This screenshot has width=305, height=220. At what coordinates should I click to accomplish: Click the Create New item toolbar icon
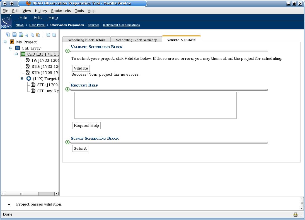pos(20,34)
